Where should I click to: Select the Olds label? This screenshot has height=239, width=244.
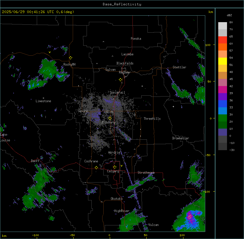coord(110,112)
